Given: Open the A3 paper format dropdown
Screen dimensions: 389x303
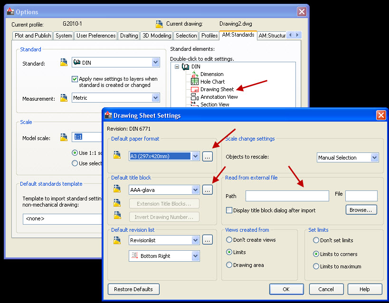Looking at the screenshot, I should [196, 156].
